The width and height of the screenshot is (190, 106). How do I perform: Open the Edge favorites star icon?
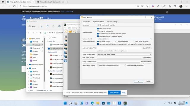point(164,6)
